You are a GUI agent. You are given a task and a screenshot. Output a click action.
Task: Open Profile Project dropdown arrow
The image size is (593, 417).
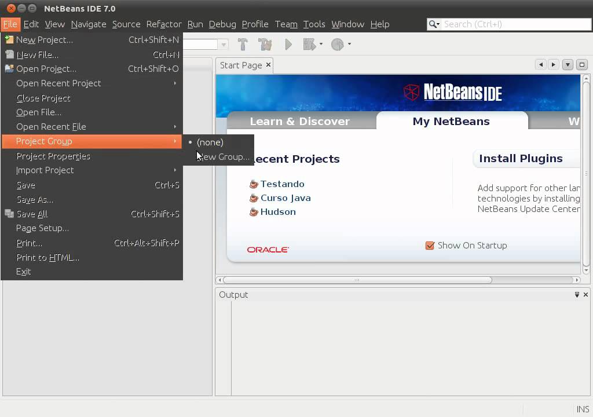click(x=349, y=44)
